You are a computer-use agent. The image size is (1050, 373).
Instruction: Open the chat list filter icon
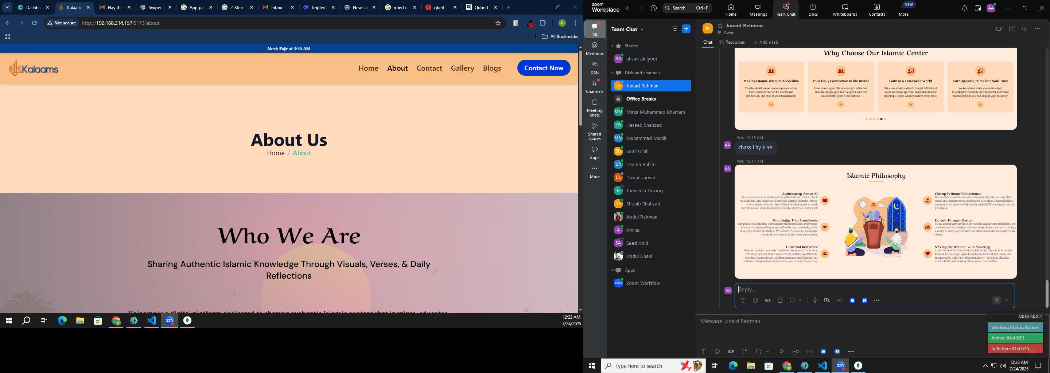click(x=675, y=29)
